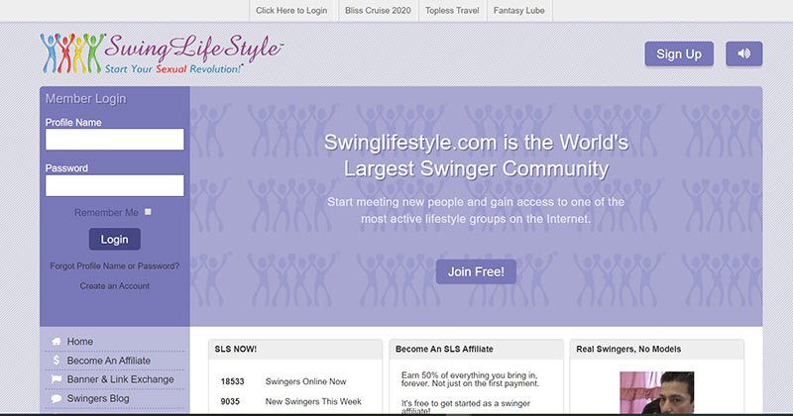The width and height of the screenshot is (793, 416).
Task: Click the Real Swingers member photo thumbnail
Action: click(657, 393)
